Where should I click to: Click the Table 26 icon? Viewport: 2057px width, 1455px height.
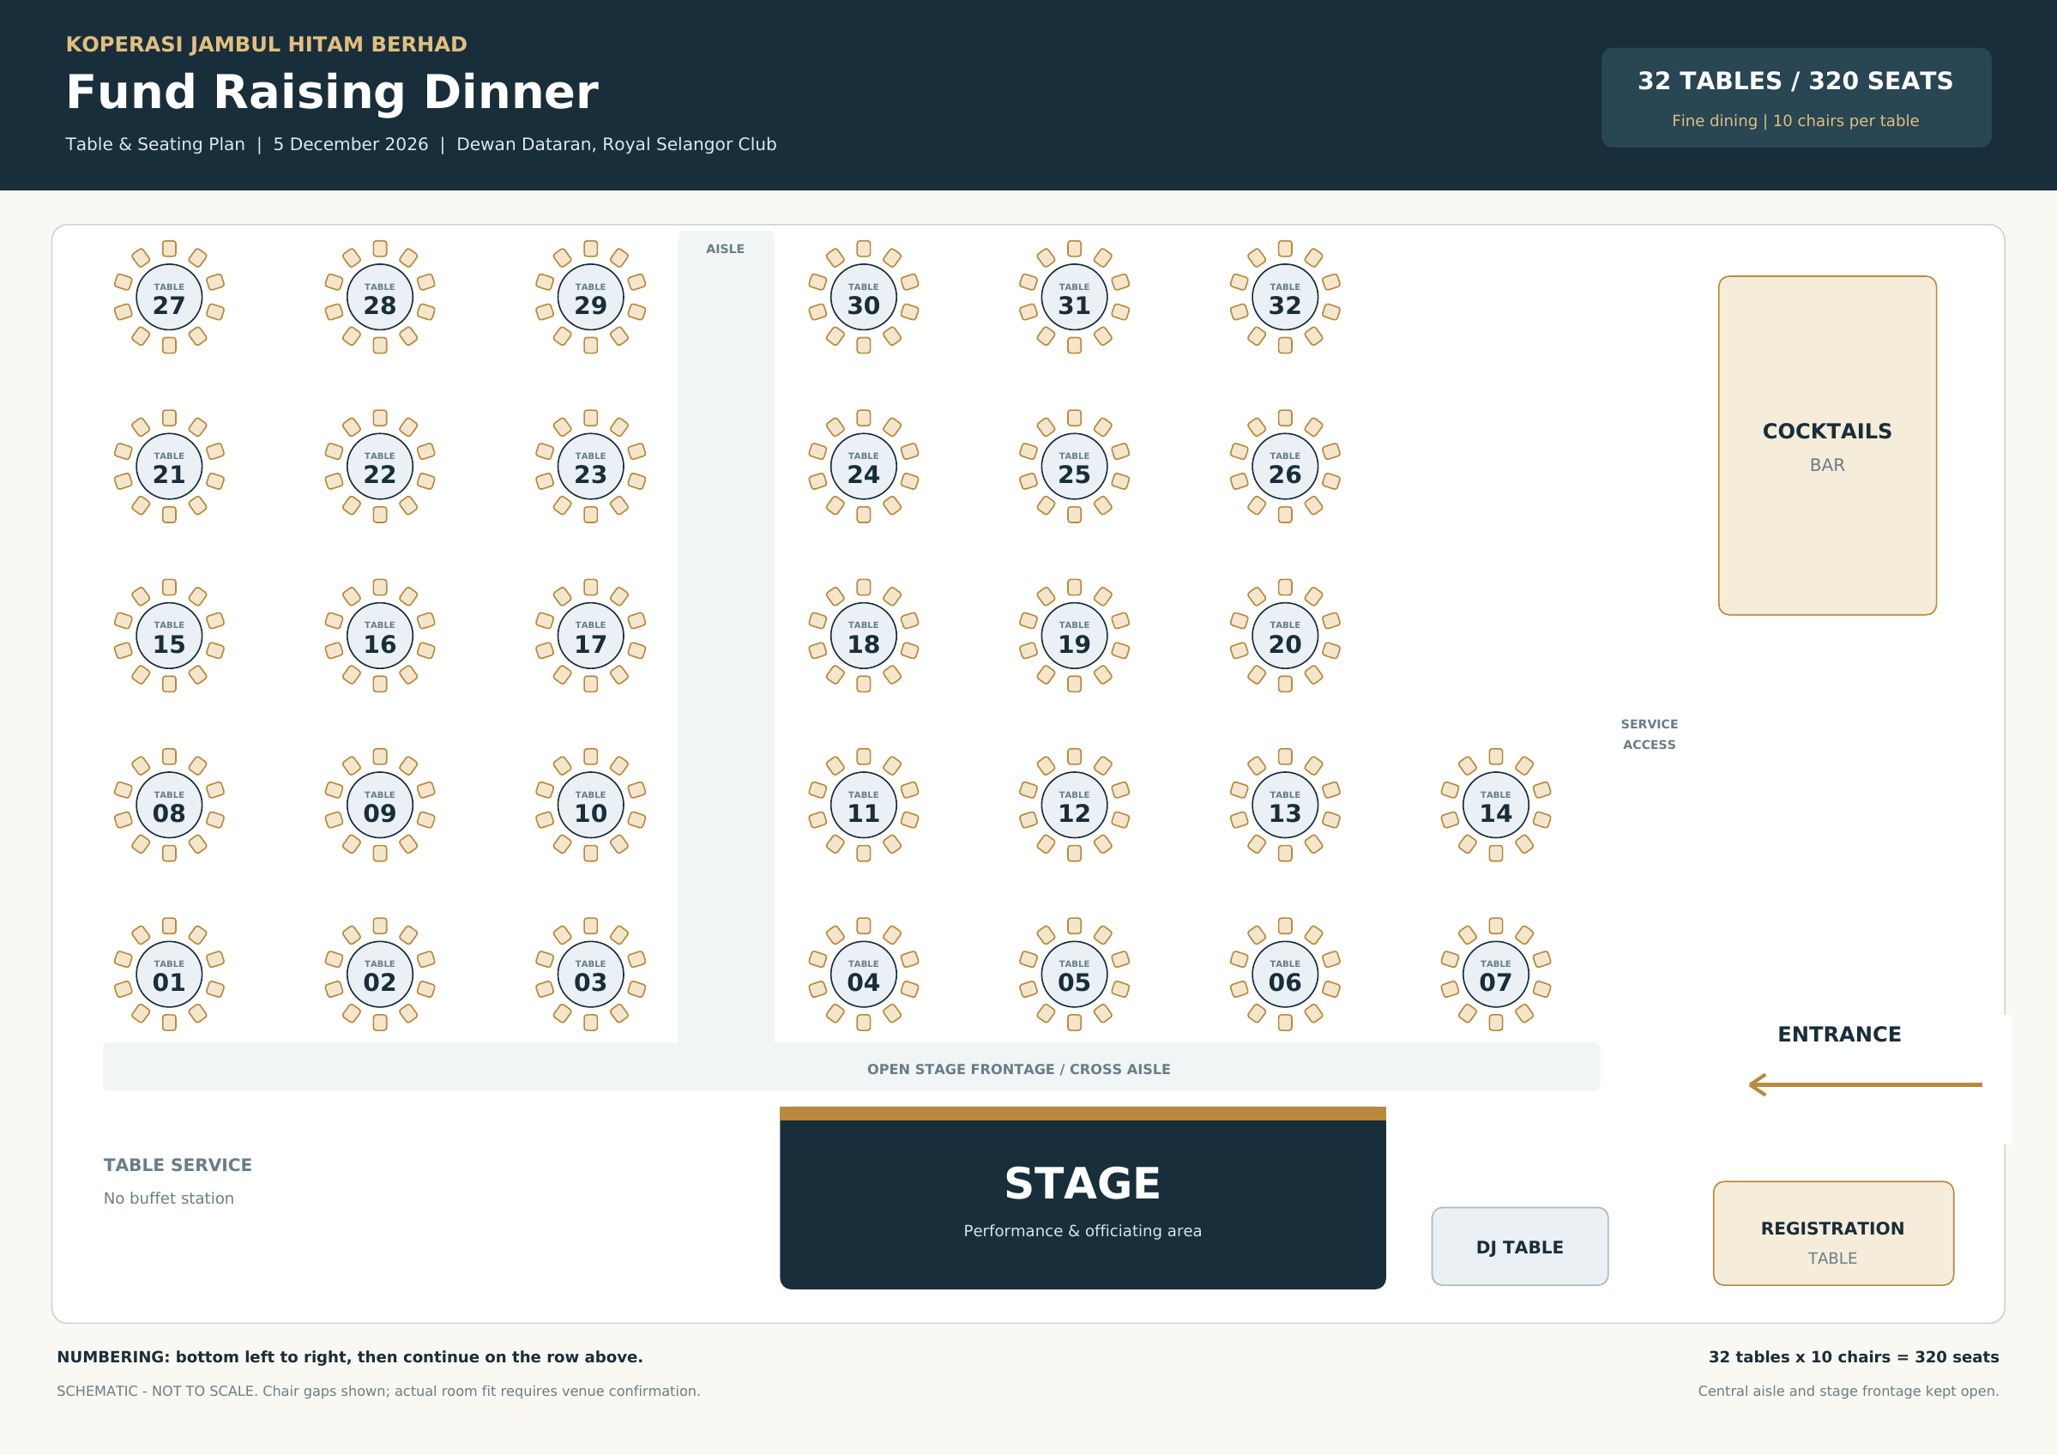[1285, 466]
